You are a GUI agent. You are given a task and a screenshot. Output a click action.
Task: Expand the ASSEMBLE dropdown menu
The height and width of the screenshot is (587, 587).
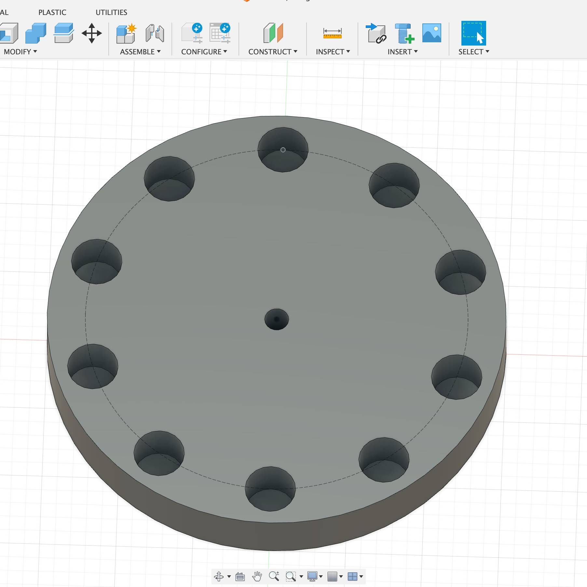[140, 52]
